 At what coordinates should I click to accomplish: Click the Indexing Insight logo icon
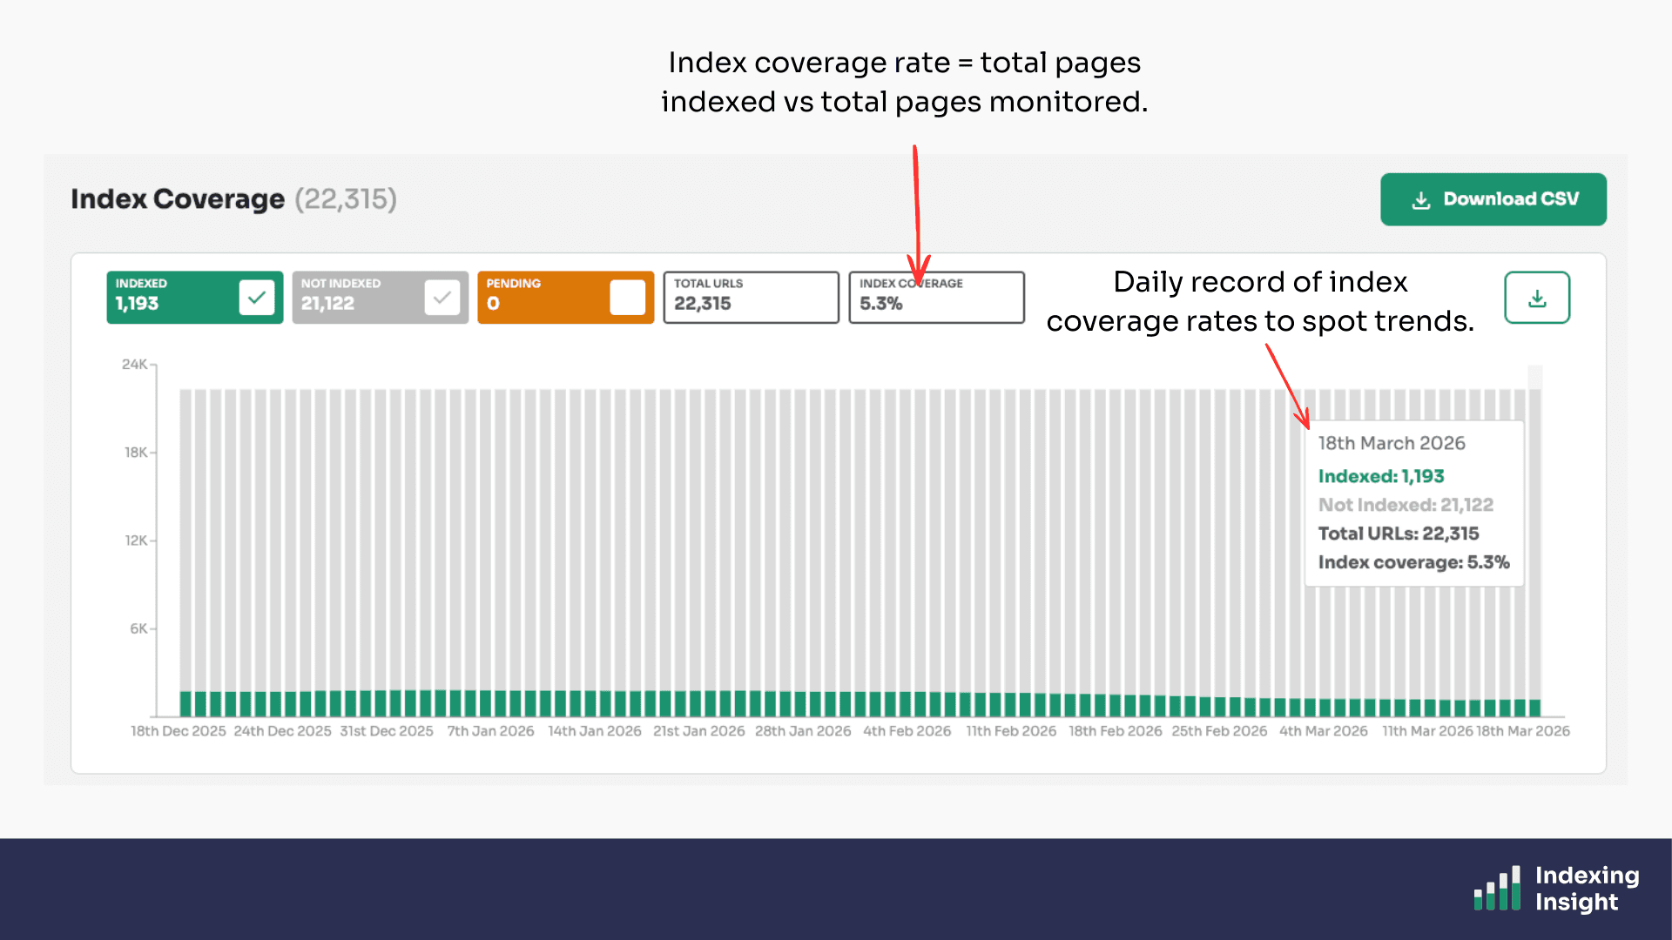click(x=1497, y=889)
